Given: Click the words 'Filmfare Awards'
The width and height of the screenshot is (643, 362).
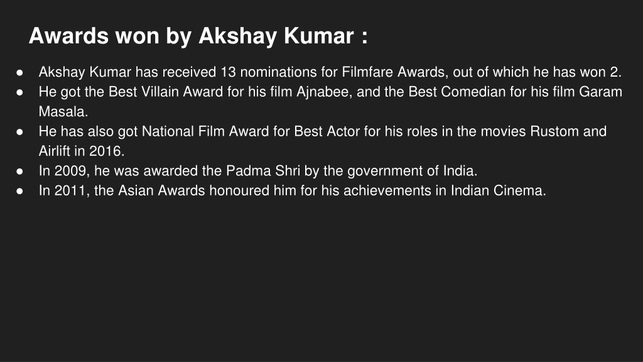Looking at the screenshot, I should 394,72.
